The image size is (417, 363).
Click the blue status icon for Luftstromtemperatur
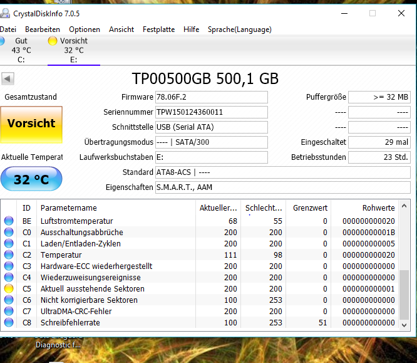click(9, 221)
